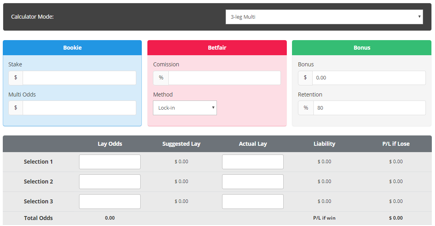This screenshot has height=226, width=435.
Task: Click Selection 2 Lay Odds field
Action: (x=110, y=182)
